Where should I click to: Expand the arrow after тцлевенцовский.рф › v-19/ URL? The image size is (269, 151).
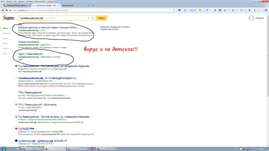coord(46,30)
